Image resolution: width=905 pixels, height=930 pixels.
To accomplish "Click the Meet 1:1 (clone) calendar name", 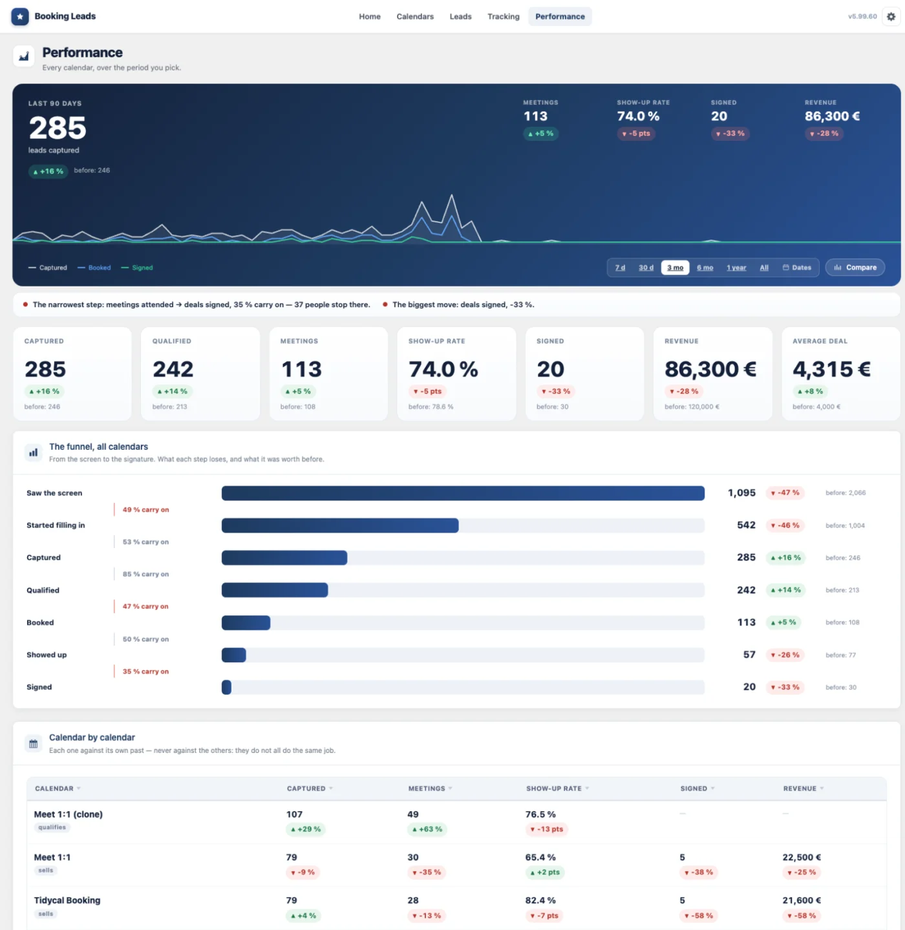I will click(69, 814).
